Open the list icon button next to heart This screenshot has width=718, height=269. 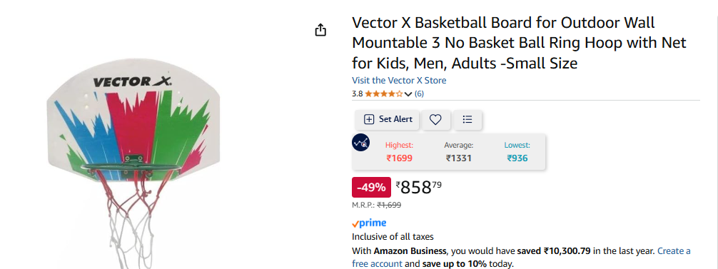click(x=467, y=119)
